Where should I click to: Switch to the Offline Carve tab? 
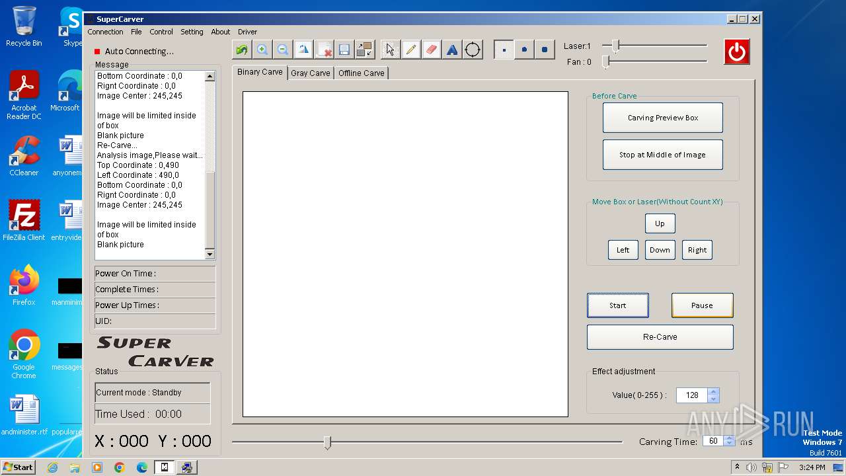(361, 73)
